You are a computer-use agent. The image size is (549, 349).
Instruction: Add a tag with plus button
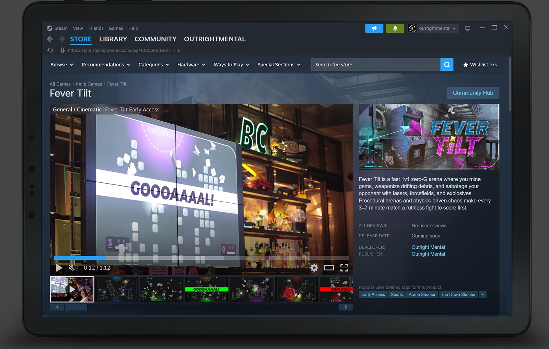pyautogui.click(x=483, y=294)
